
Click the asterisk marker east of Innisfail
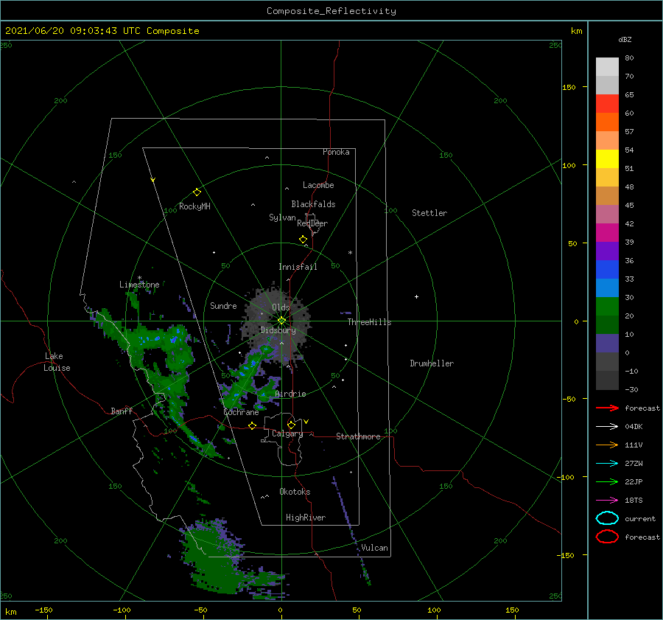pyautogui.click(x=350, y=253)
